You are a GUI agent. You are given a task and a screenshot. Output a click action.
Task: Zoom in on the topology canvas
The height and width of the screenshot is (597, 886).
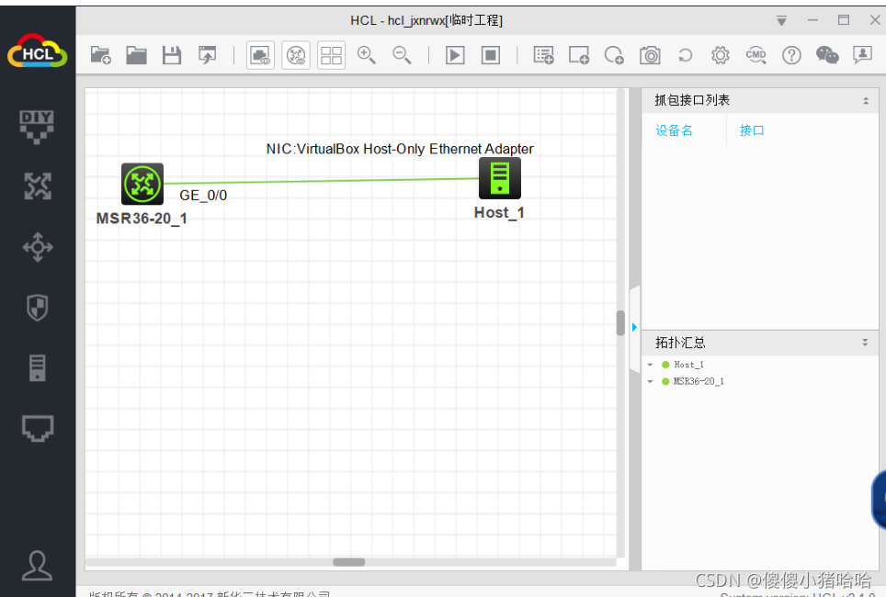[366, 55]
